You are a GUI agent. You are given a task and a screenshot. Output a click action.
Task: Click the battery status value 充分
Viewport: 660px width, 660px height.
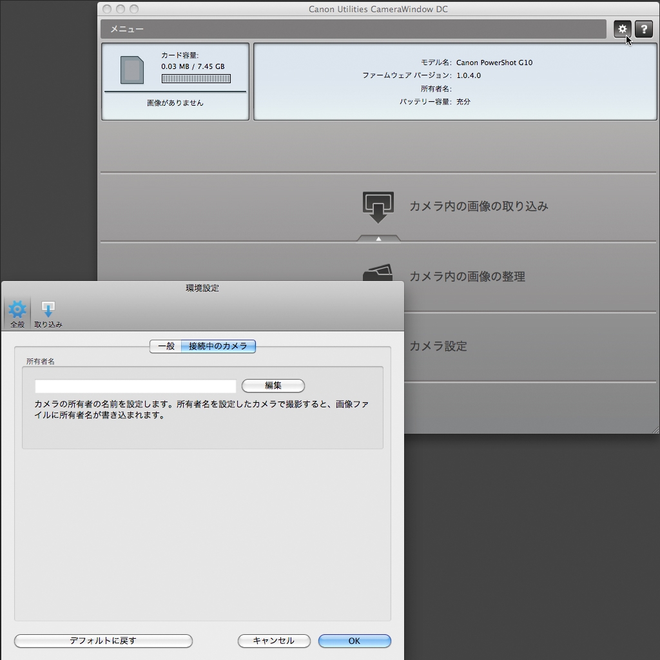pyautogui.click(x=463, y=102)
